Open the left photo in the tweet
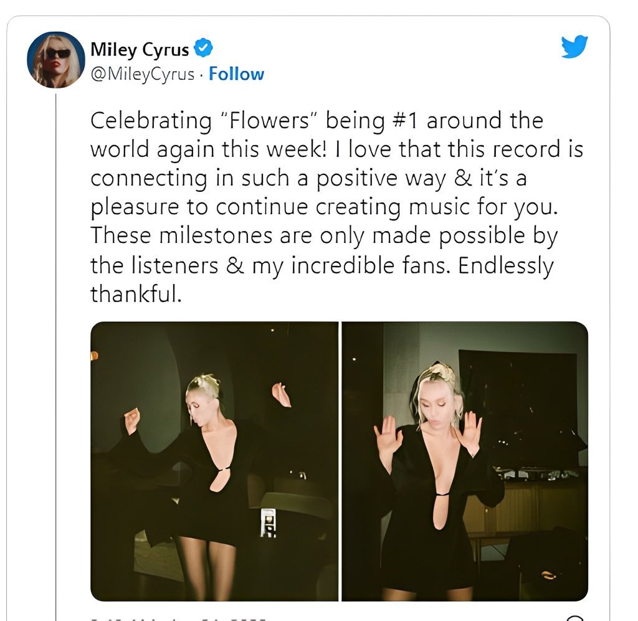638x621 pixels. pos(214,461)
